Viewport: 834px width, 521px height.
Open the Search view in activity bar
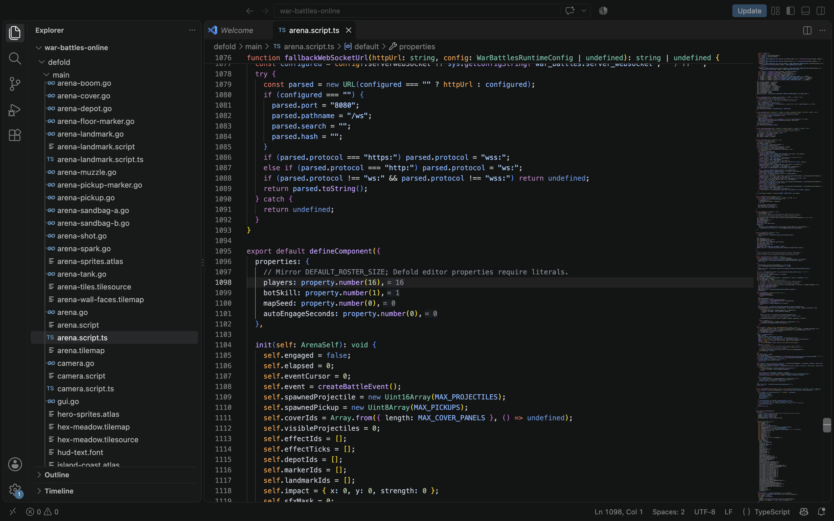coord(15,58)
